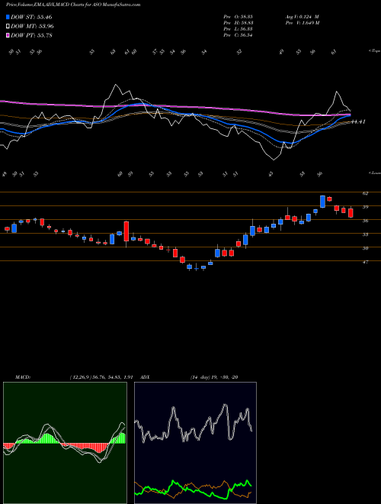Click the EMA white line peak on the right
381x504 pixels.
[337, 92]
